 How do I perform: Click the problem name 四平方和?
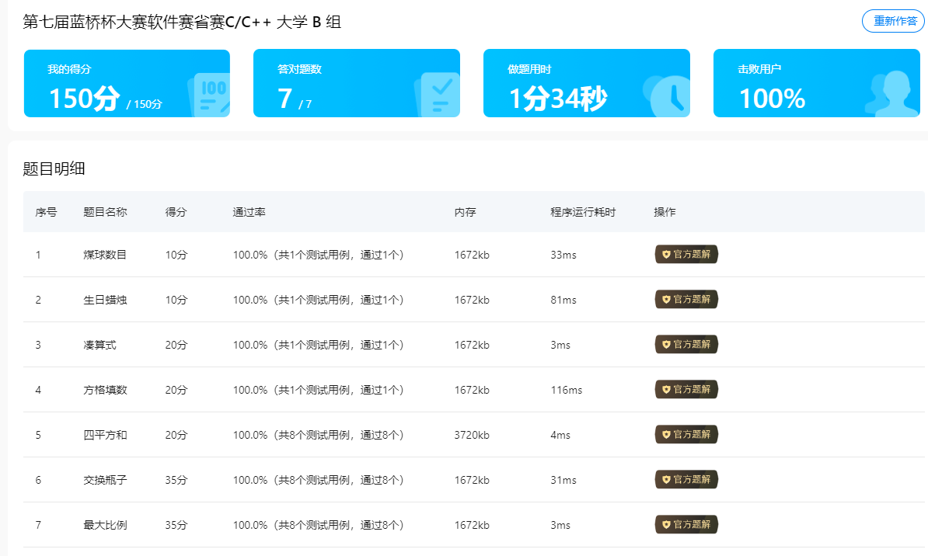(x=106, y=435)
